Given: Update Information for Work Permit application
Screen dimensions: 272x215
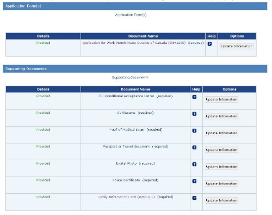Looking at the screenshot, I should (236, 46).
